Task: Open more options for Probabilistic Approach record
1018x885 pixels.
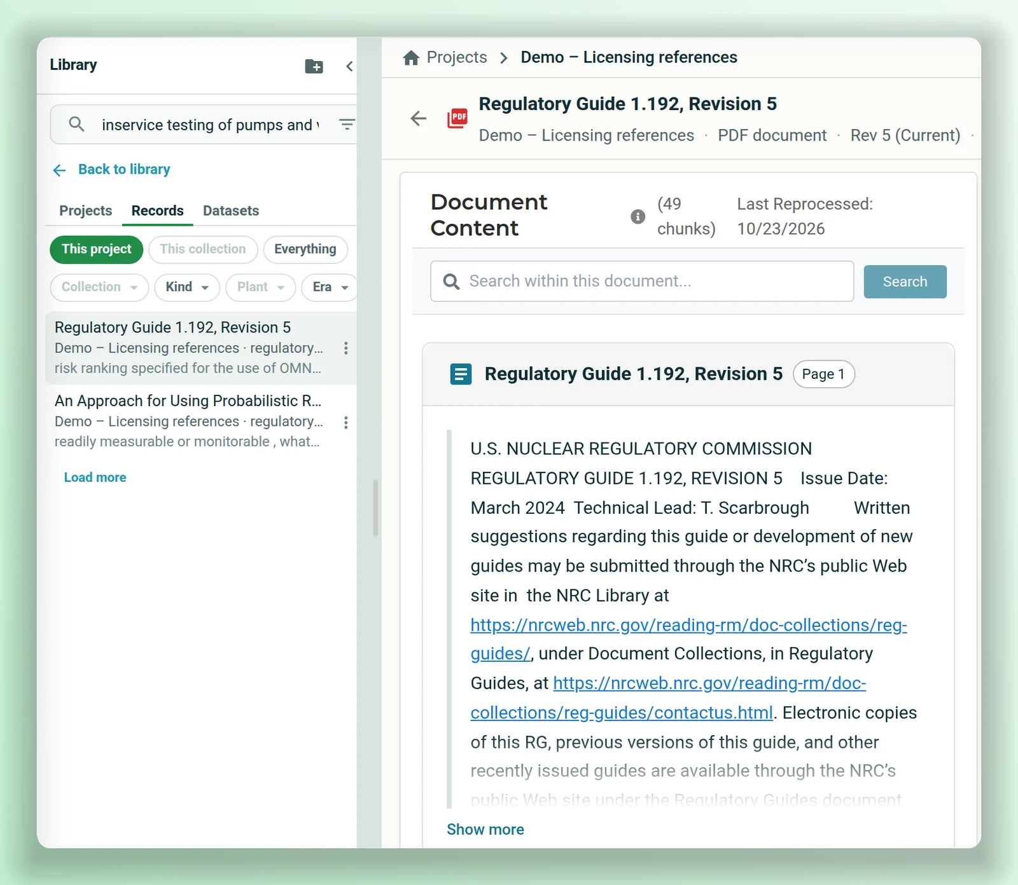Action: 345,423
